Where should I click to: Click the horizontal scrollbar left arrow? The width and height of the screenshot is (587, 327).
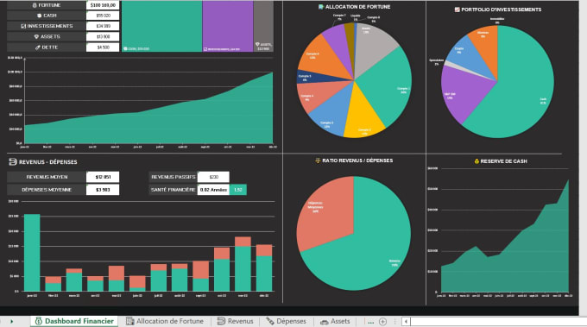point(406,321)
